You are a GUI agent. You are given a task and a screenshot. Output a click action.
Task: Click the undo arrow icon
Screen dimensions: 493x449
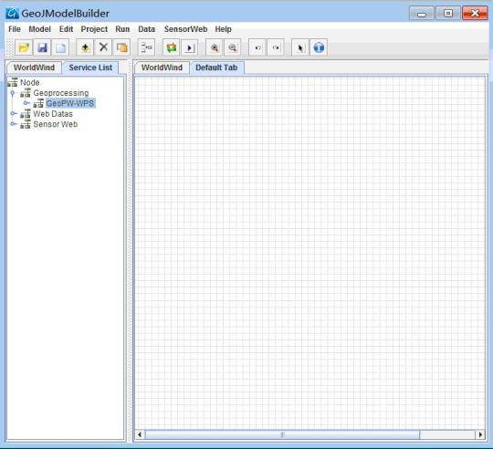click(257, 47)
